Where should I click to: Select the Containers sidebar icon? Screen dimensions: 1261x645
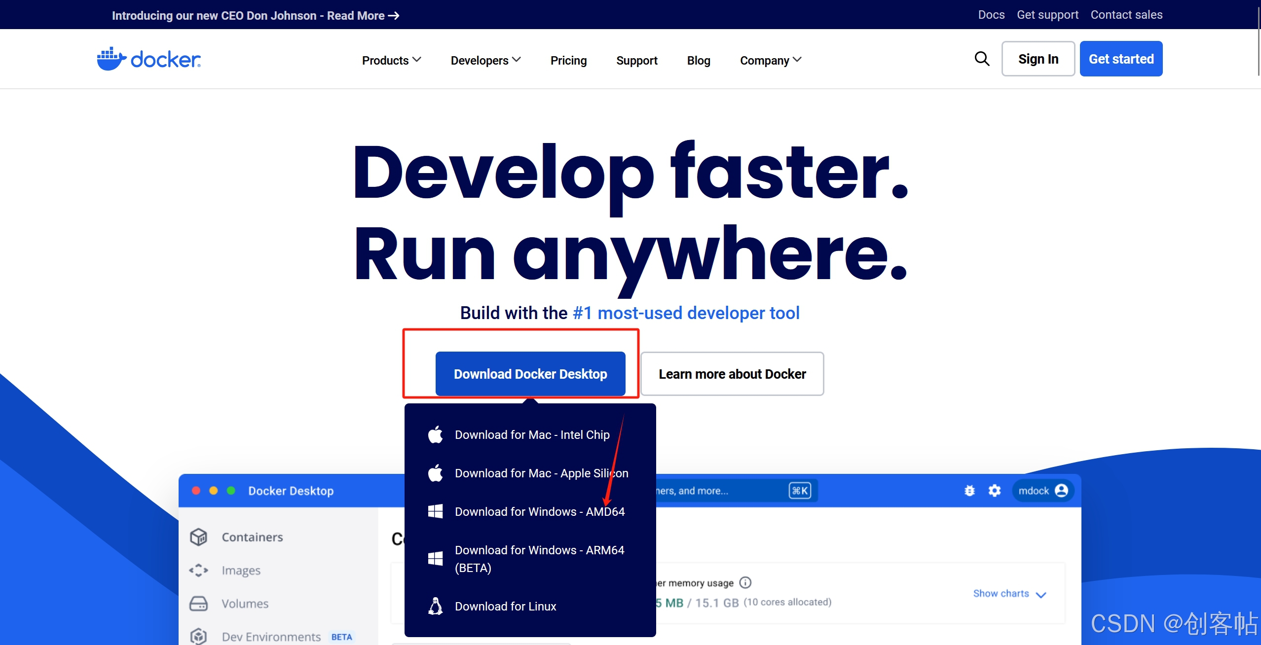click(x=199, y=537)
